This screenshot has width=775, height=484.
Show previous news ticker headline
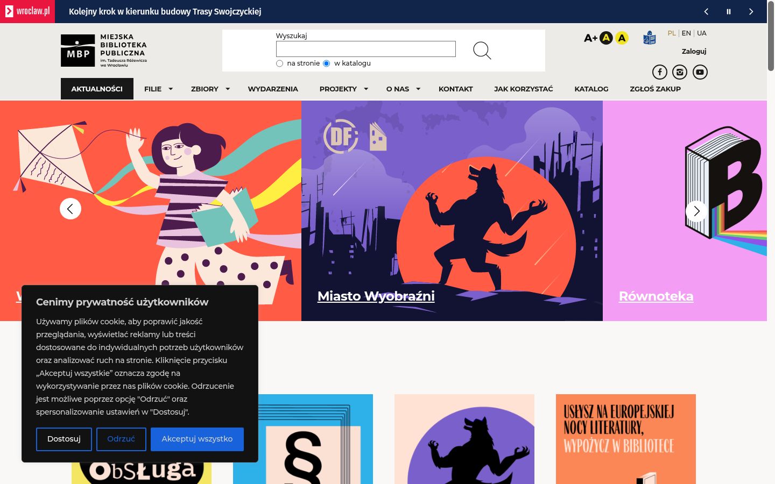(706, 11)
